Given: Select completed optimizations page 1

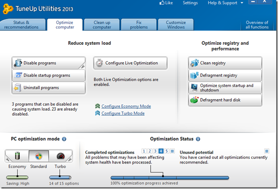Looking at the screenshot, I should 144,151.
